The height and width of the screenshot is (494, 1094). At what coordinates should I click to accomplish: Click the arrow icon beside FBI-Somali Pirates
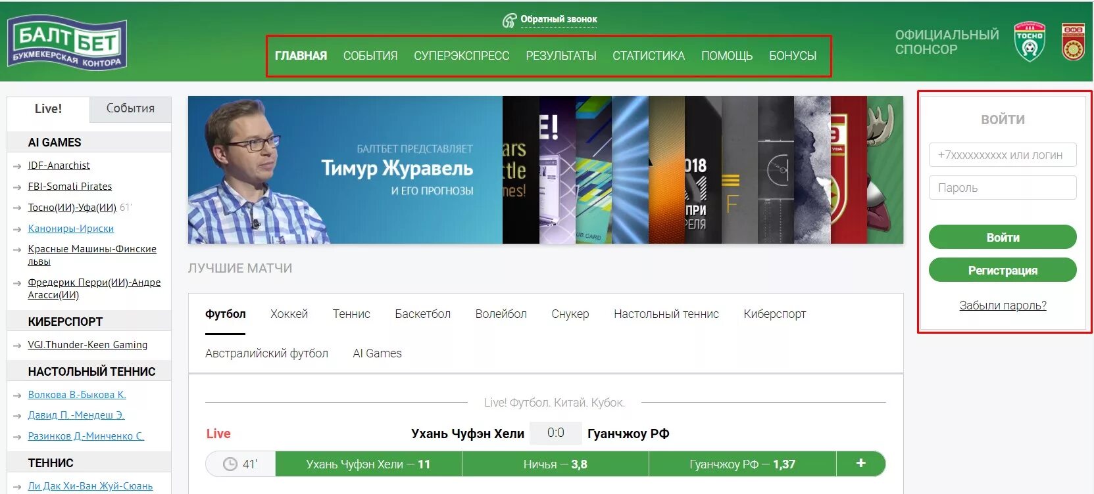click(x=17, y=188)
